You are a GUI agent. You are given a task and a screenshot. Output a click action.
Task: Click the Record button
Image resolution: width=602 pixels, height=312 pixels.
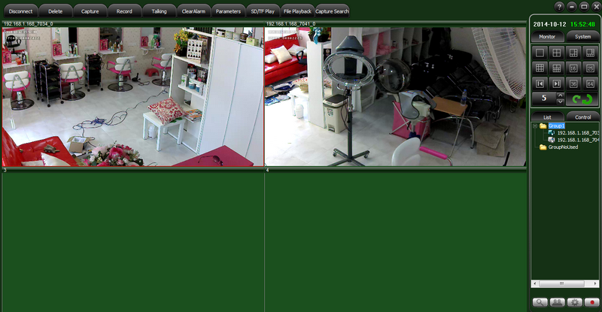124,11
